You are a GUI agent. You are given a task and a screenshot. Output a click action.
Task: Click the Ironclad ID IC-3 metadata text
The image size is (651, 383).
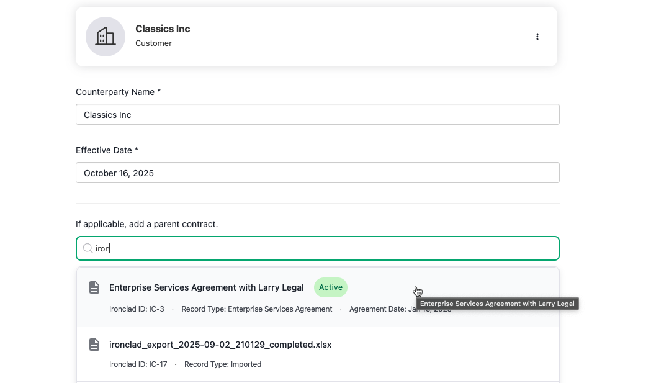click(137, 309)
